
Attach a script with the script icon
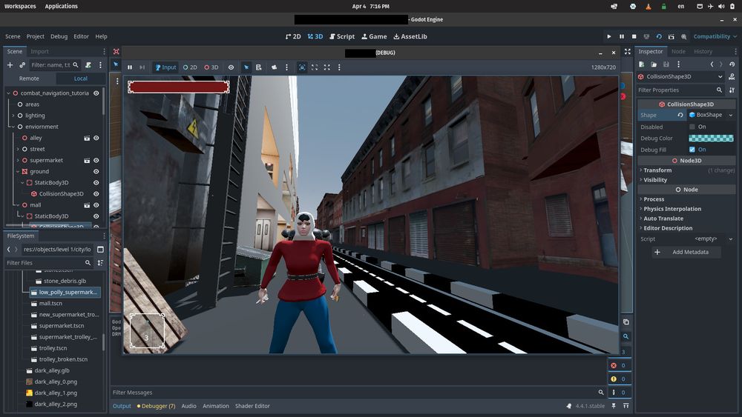[x=88, y=64]
